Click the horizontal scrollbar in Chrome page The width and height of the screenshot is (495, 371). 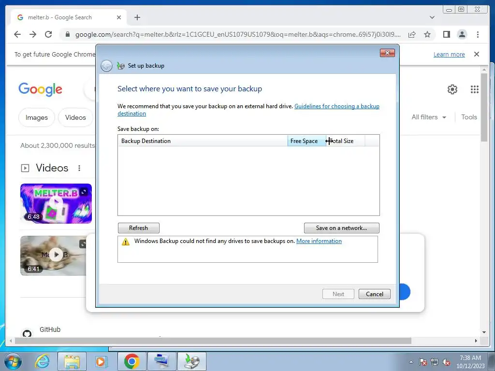pyautogui.click(x=213, y=341)
